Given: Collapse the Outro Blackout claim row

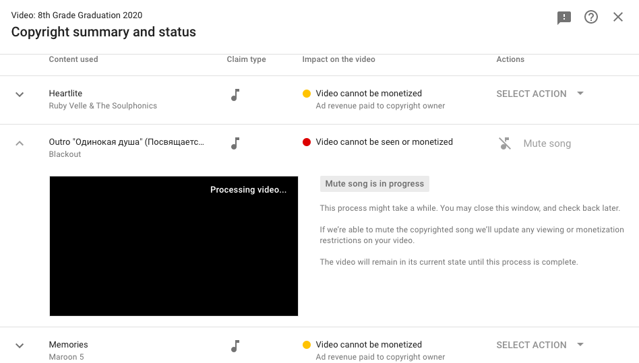Looking at the screenshot, I should [x=20, y=143].
